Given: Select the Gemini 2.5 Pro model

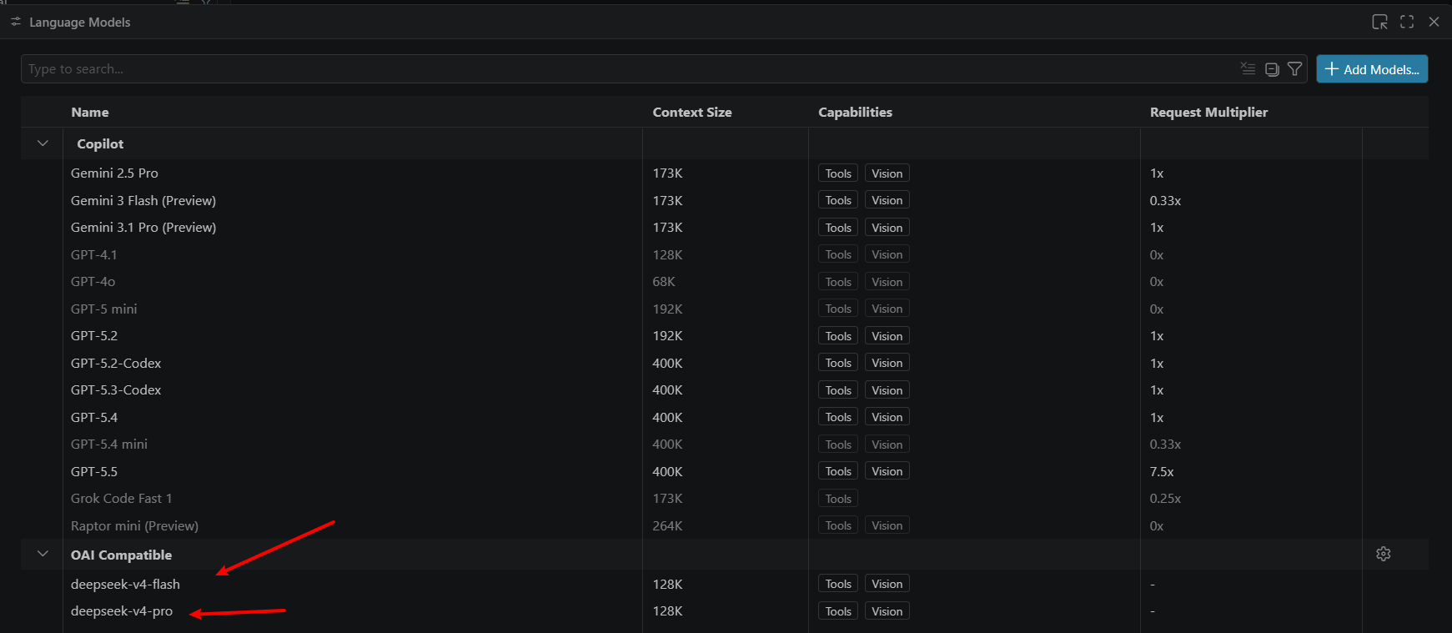Looking at the screenshot, I should tap(114, 173).
